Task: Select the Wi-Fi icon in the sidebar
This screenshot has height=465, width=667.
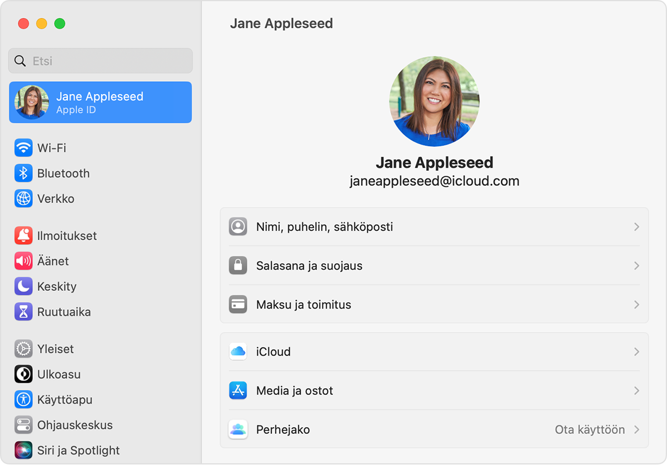Action: click(23, 147)
